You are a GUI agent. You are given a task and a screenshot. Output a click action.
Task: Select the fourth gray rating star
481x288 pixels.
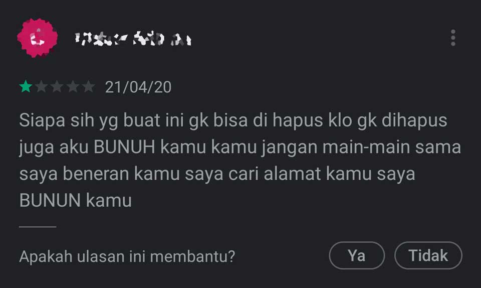pos(73,87)
